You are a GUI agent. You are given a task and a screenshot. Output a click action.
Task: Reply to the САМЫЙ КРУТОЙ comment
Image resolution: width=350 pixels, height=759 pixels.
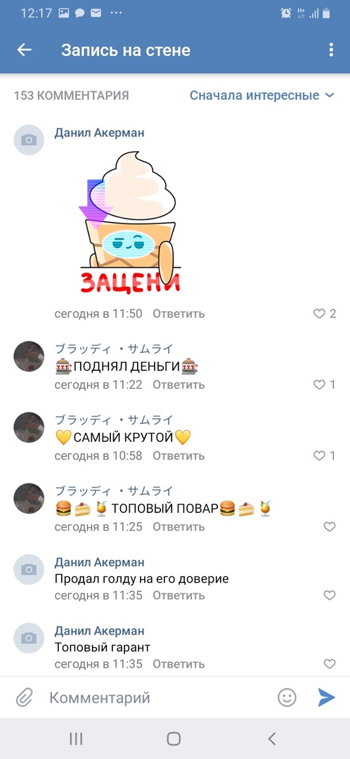pyautogui.click(x=179, y=455)
